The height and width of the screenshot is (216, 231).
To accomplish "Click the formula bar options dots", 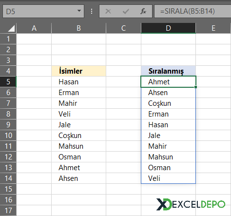I will click(x=92, y=11).
